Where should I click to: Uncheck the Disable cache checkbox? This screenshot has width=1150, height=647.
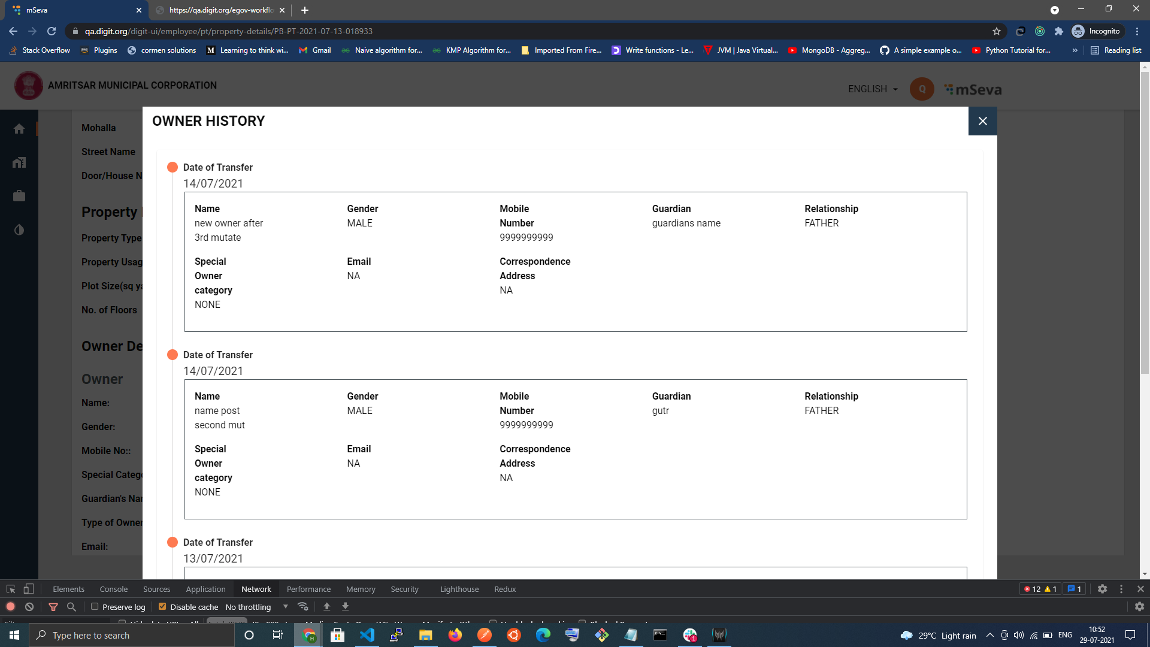point(162,607)
